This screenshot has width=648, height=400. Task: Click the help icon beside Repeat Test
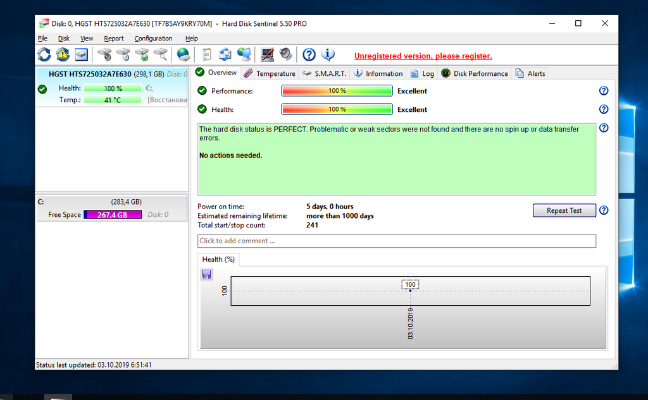604,210
